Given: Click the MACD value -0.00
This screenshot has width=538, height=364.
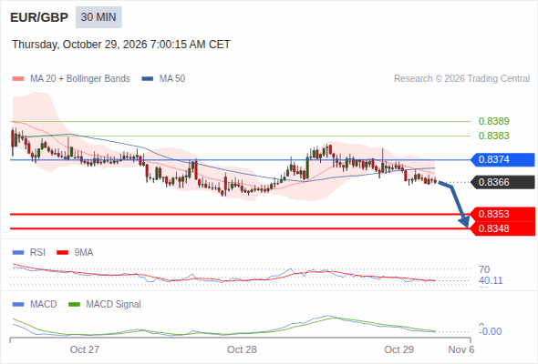Looking at the screenshot, I should [491, 331].
